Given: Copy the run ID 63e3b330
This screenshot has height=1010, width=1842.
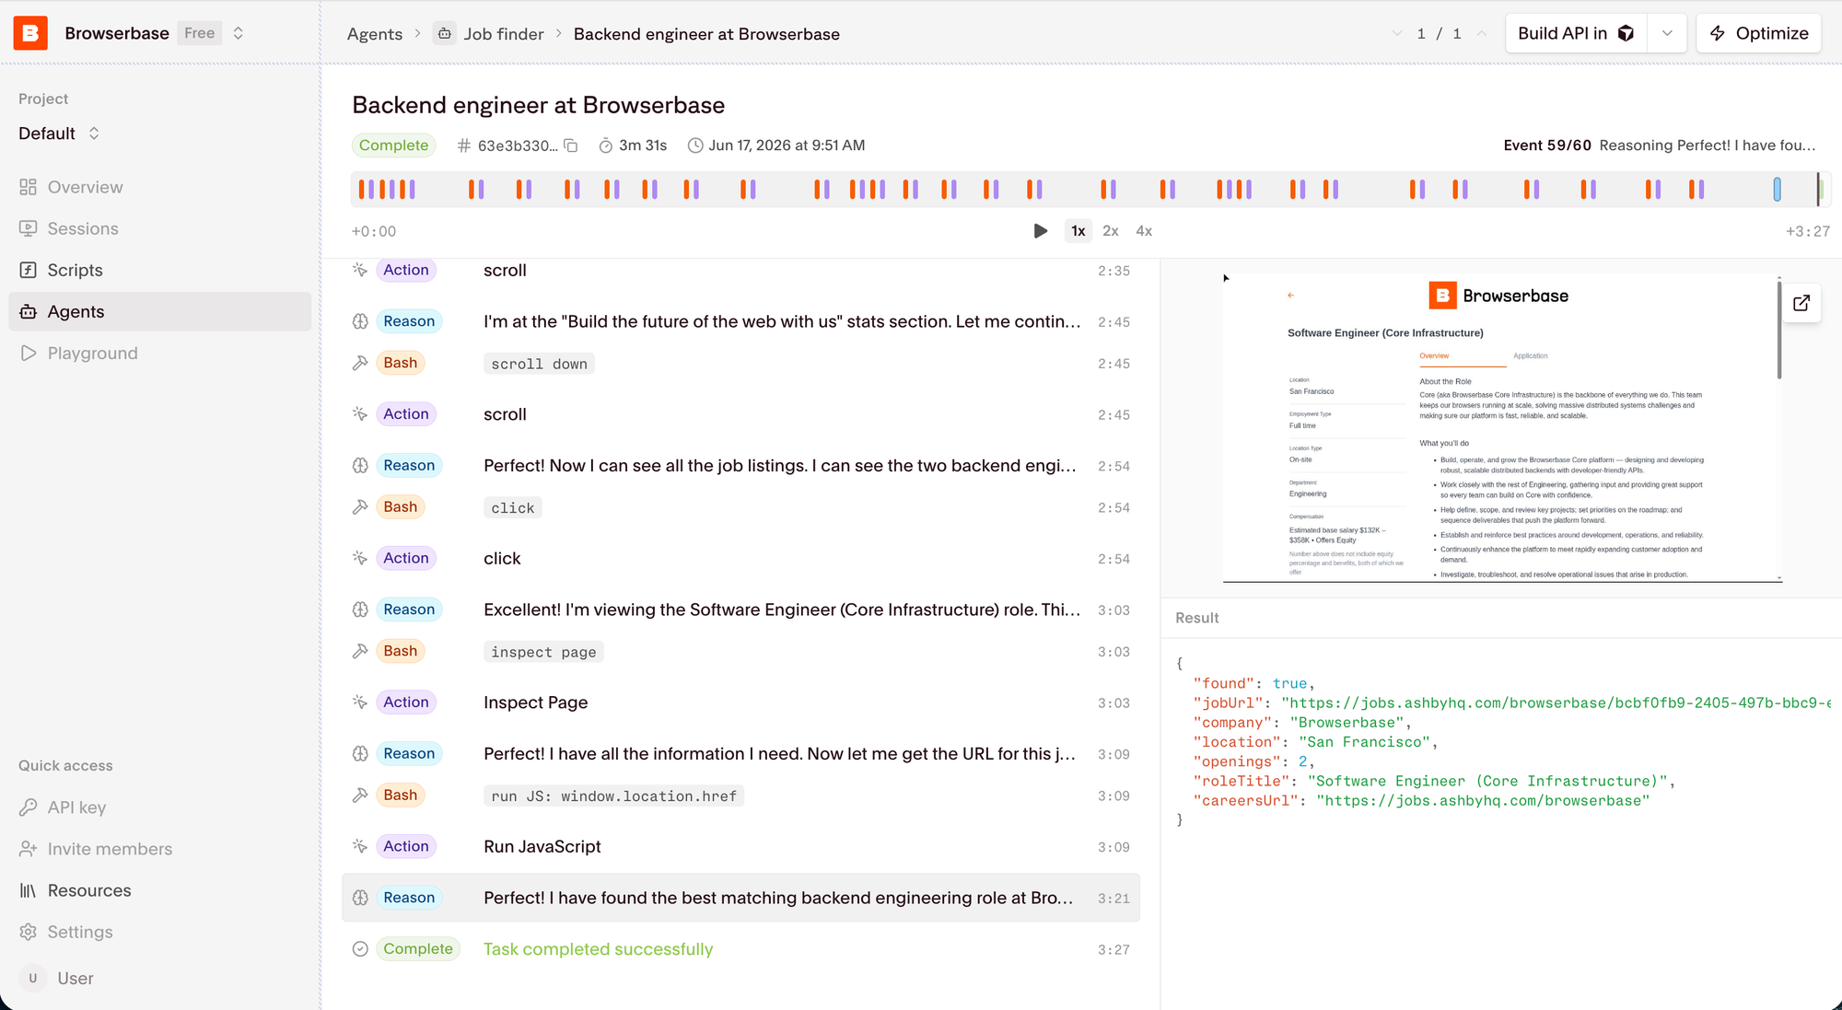Looking at the screenshot, I should click(x=570, y=145).
